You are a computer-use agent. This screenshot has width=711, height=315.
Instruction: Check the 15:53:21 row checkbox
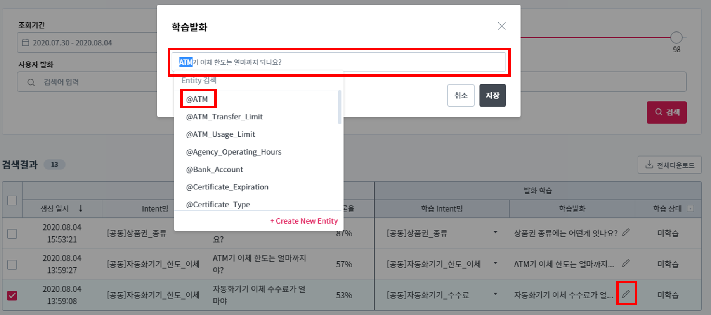(x=12, y=234)
